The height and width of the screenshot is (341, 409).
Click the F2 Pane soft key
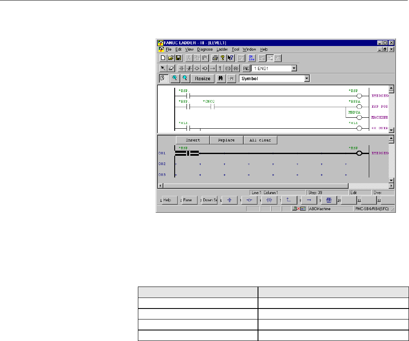tap(189, 200)
